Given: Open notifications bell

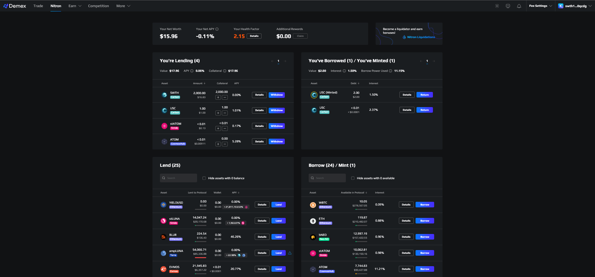Looking at the screenshot, I should coord(519,6).
